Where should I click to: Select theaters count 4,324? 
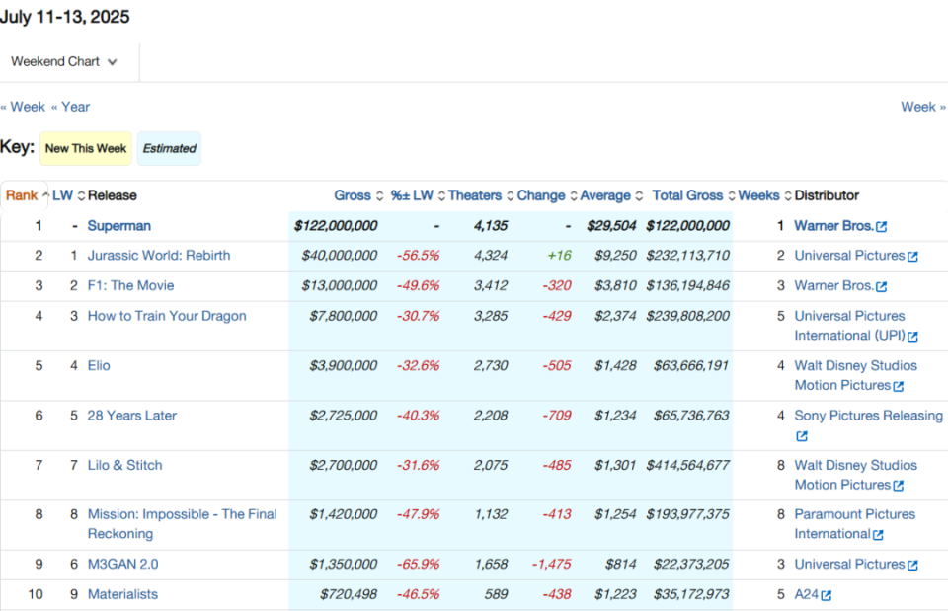coord(491,256)
